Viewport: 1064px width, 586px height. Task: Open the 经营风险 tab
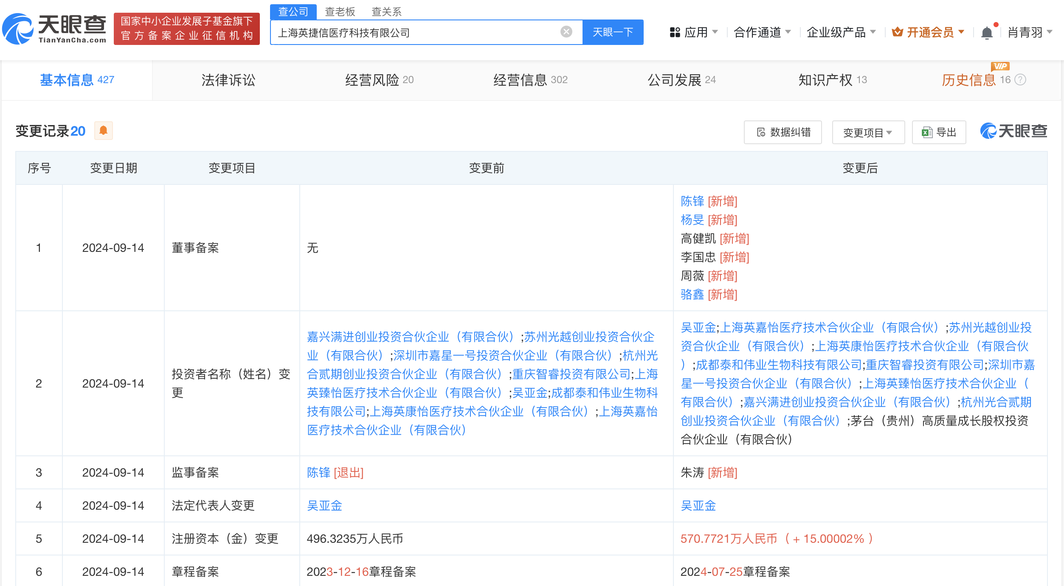click(379, 80)
